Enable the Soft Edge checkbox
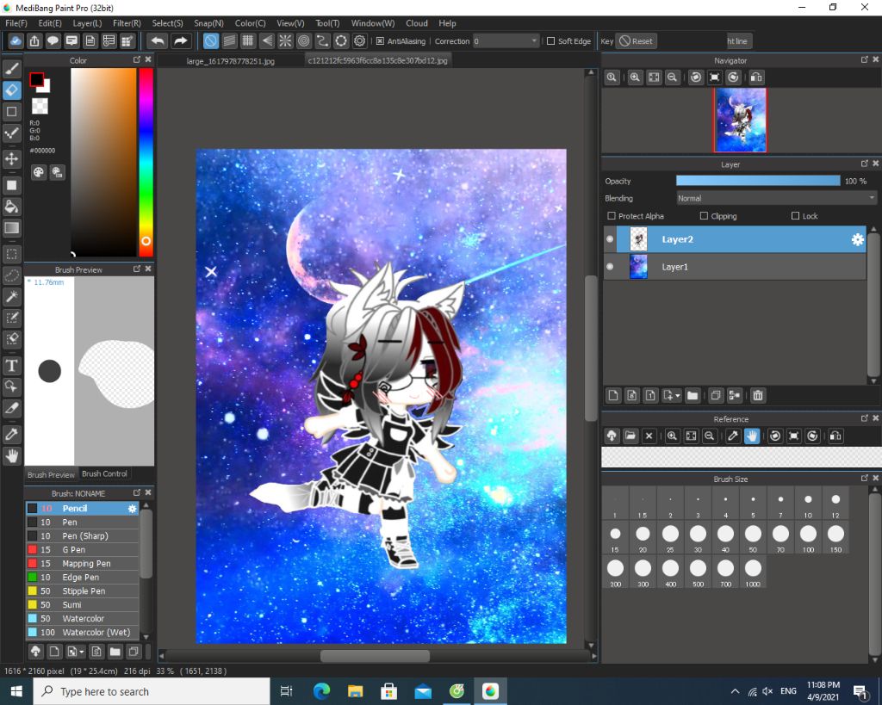The image size is (882, 705). [x=551, y=41]
